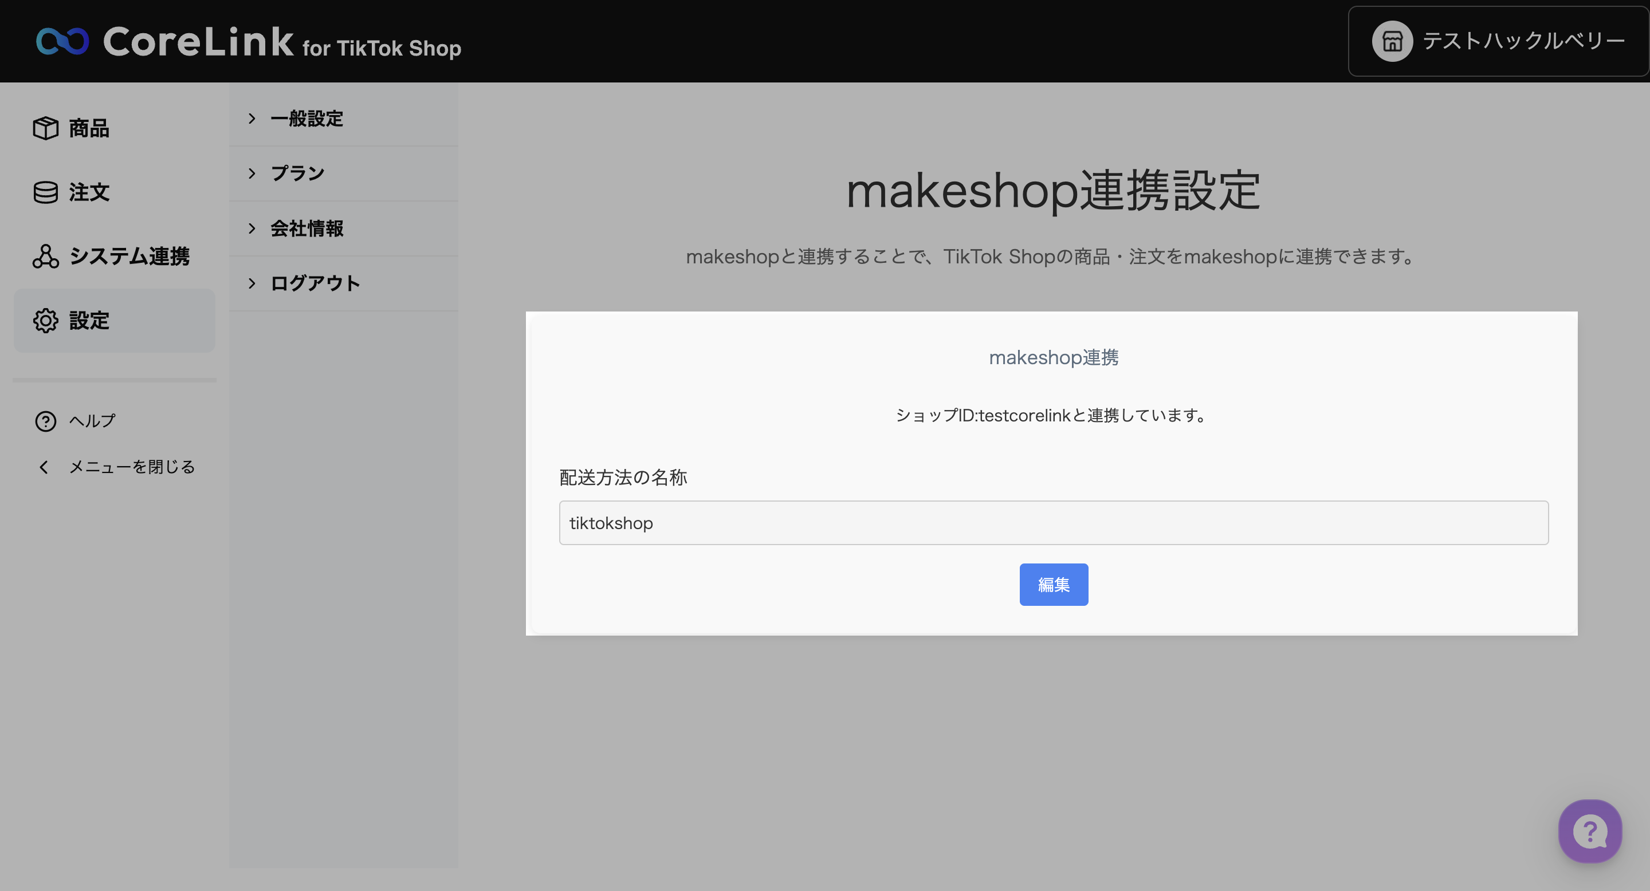The width and height of the screenshot is (1650, 891).
Task: Expand the 一般設定 chevron
Action: (252, 119)
